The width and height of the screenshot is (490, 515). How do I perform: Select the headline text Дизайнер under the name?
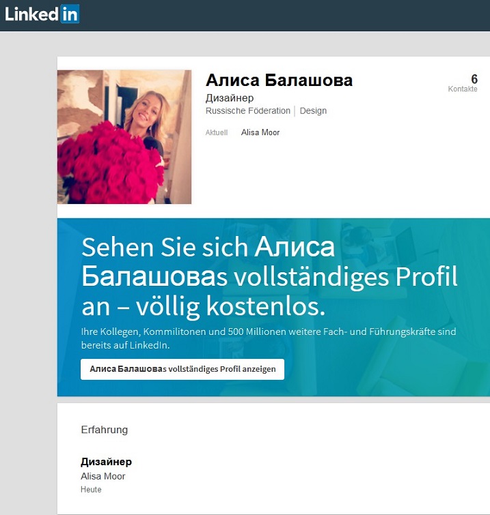(230, 98)
